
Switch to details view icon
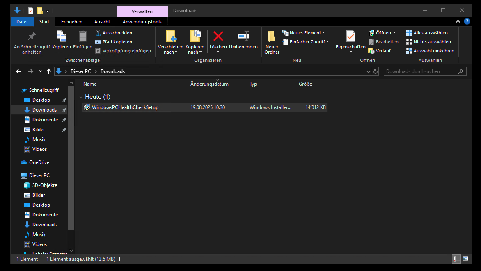click(x=456, y=259)
